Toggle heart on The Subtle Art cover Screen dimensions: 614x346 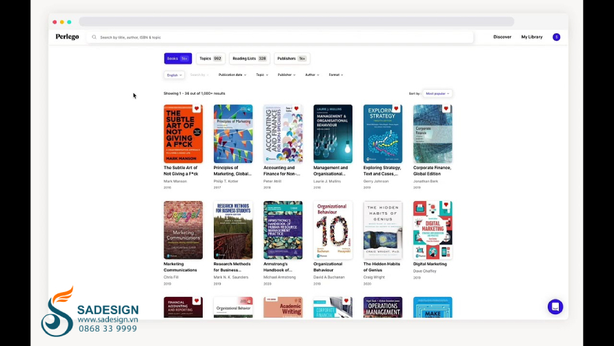point(197,108)
